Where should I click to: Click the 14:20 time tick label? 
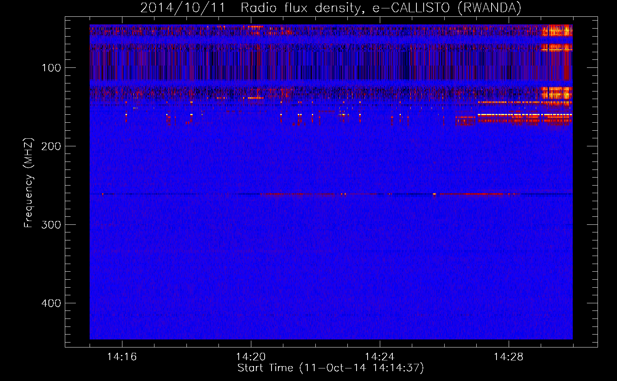[x=251, y=357]
